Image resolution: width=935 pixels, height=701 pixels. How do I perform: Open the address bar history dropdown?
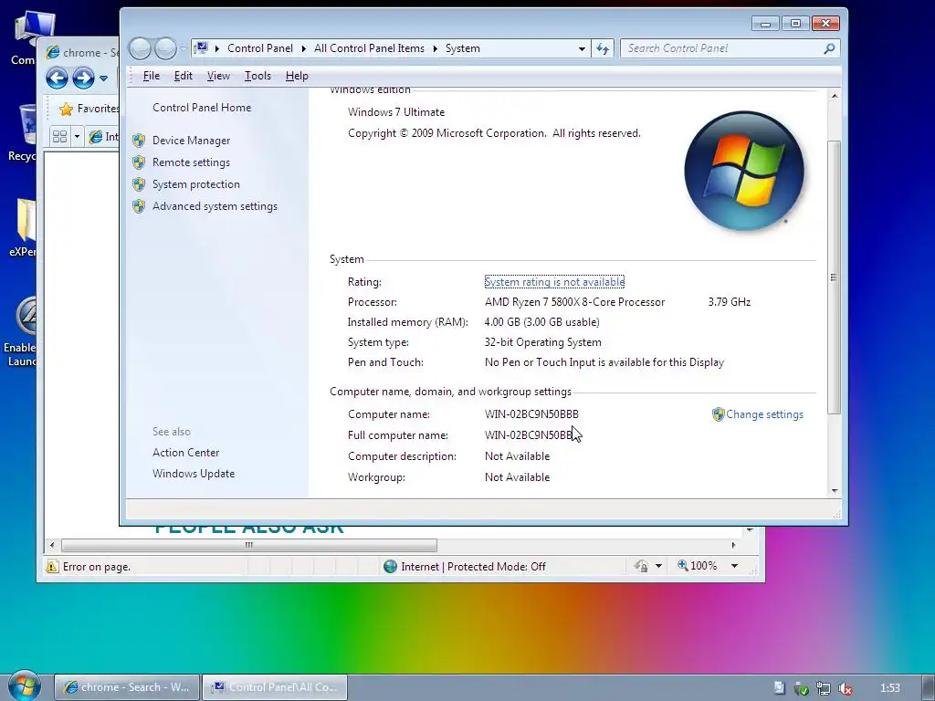click(582, 48)
